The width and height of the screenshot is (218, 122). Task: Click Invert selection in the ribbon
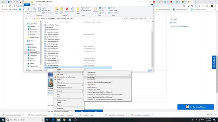(113, 13)
